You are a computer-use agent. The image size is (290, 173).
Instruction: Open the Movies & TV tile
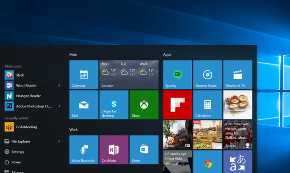238,75
